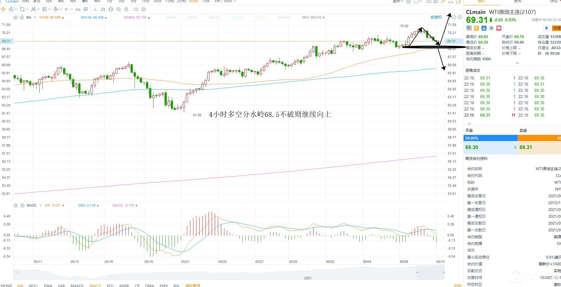
Task: Open the ellipsis menu on range navigator
Action: pyautogui.click(x=17, y=272)
